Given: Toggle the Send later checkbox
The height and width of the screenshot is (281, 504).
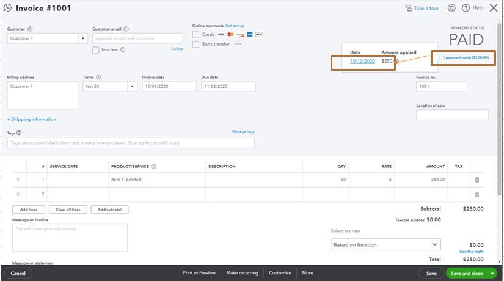Looking at the screenshot, I should (x=95, y=50).
